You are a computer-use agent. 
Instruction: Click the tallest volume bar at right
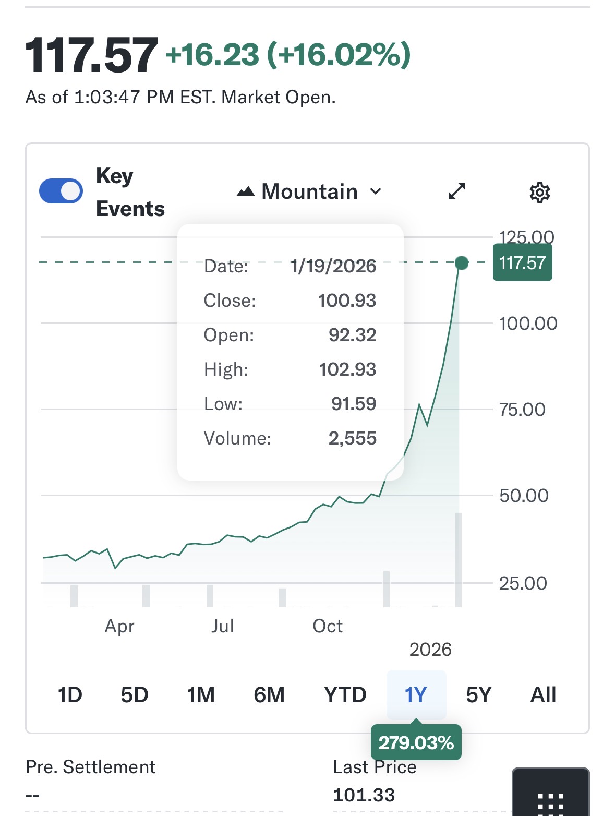tap(459, 561)
